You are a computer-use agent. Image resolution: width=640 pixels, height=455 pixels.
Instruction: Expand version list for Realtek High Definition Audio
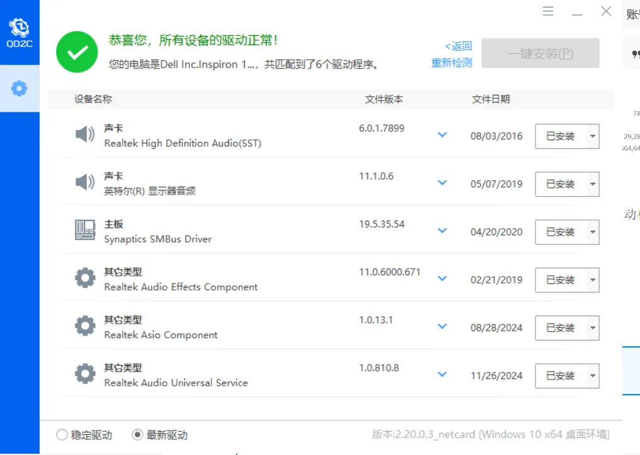point(442,135)
